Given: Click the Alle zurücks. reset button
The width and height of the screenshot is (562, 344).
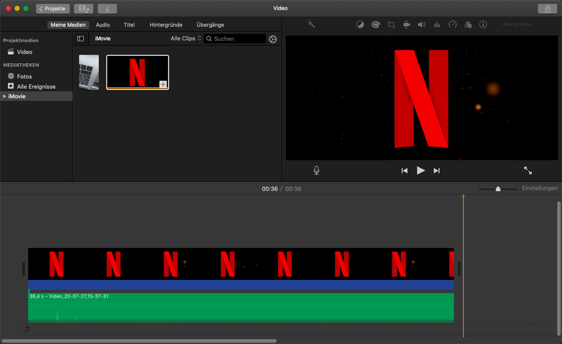Looking at the screenshot, I should 517,24.
